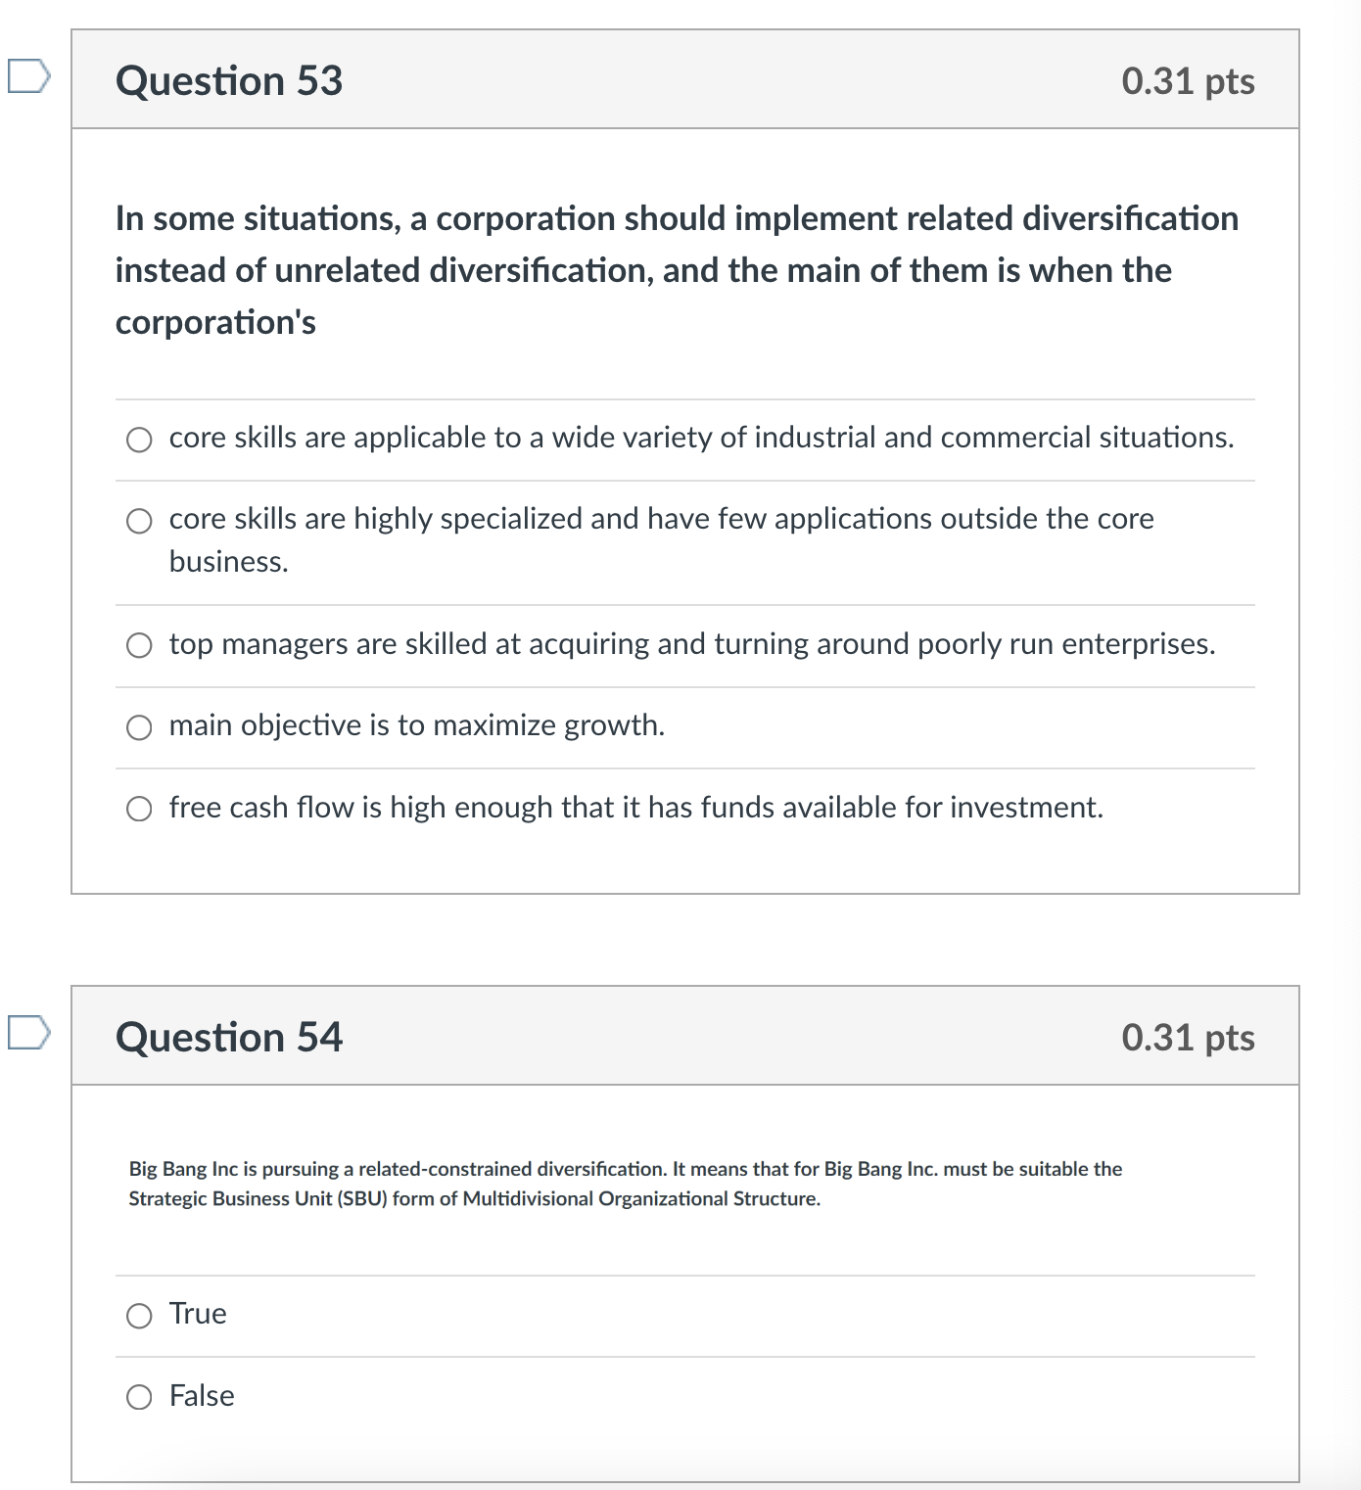Select 'main objective is to maximize growth' option
The height and width of the screenshot is (1490, 1361).
coord(138,726)
